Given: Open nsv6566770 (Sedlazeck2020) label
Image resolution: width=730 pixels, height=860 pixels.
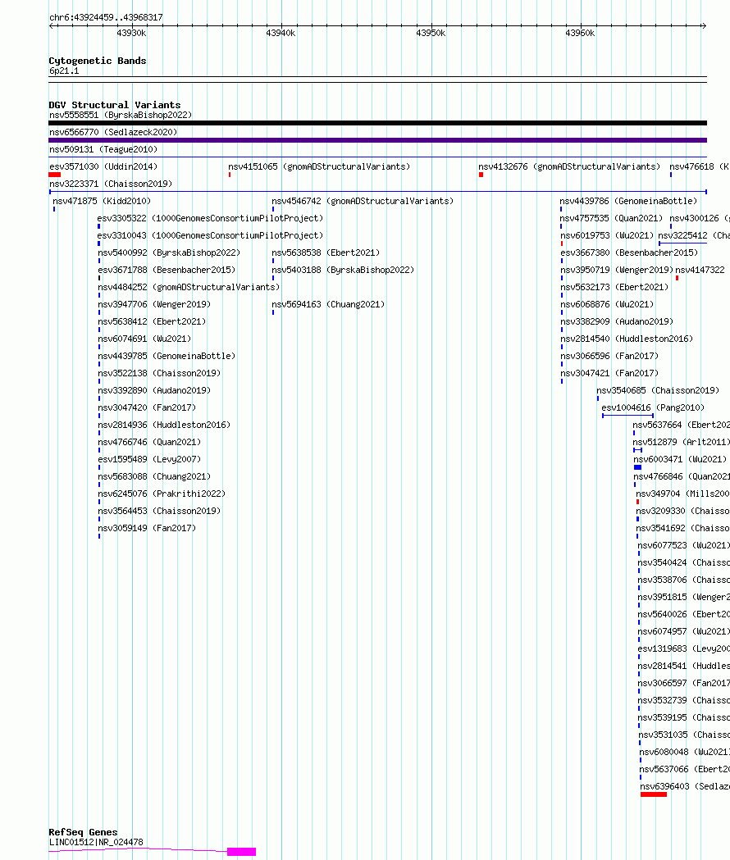Looking at the screenshot, I should pyautogui.click(x=113, y=132).
